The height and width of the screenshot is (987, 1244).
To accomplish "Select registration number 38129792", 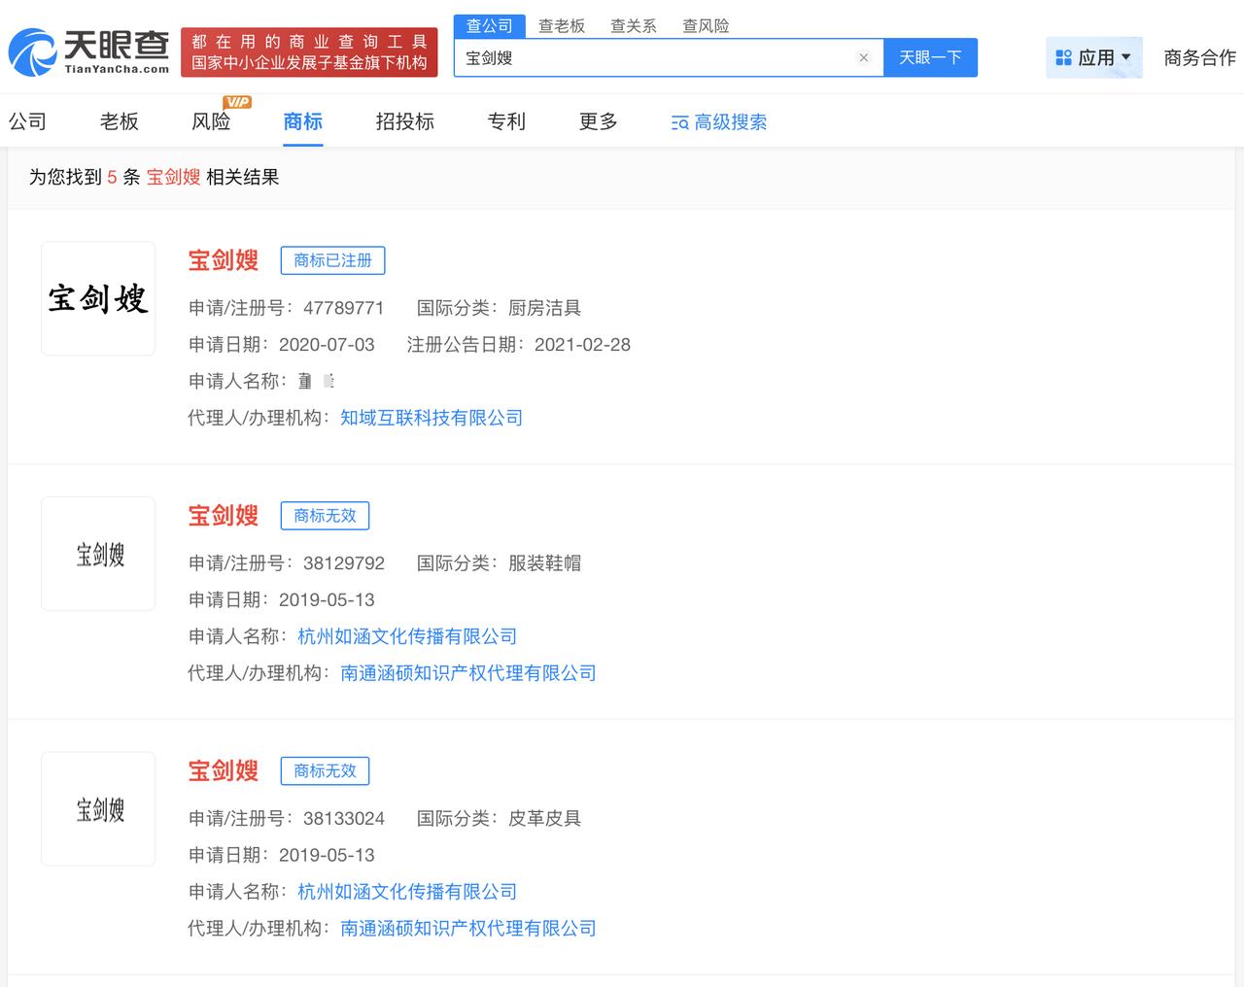I will pyautogui.click(x=344, y=563).
